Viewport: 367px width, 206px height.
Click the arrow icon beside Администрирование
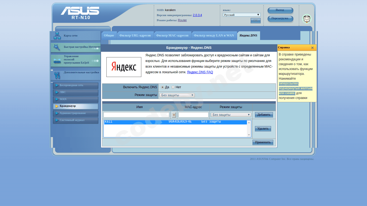[x=57, y=113]
